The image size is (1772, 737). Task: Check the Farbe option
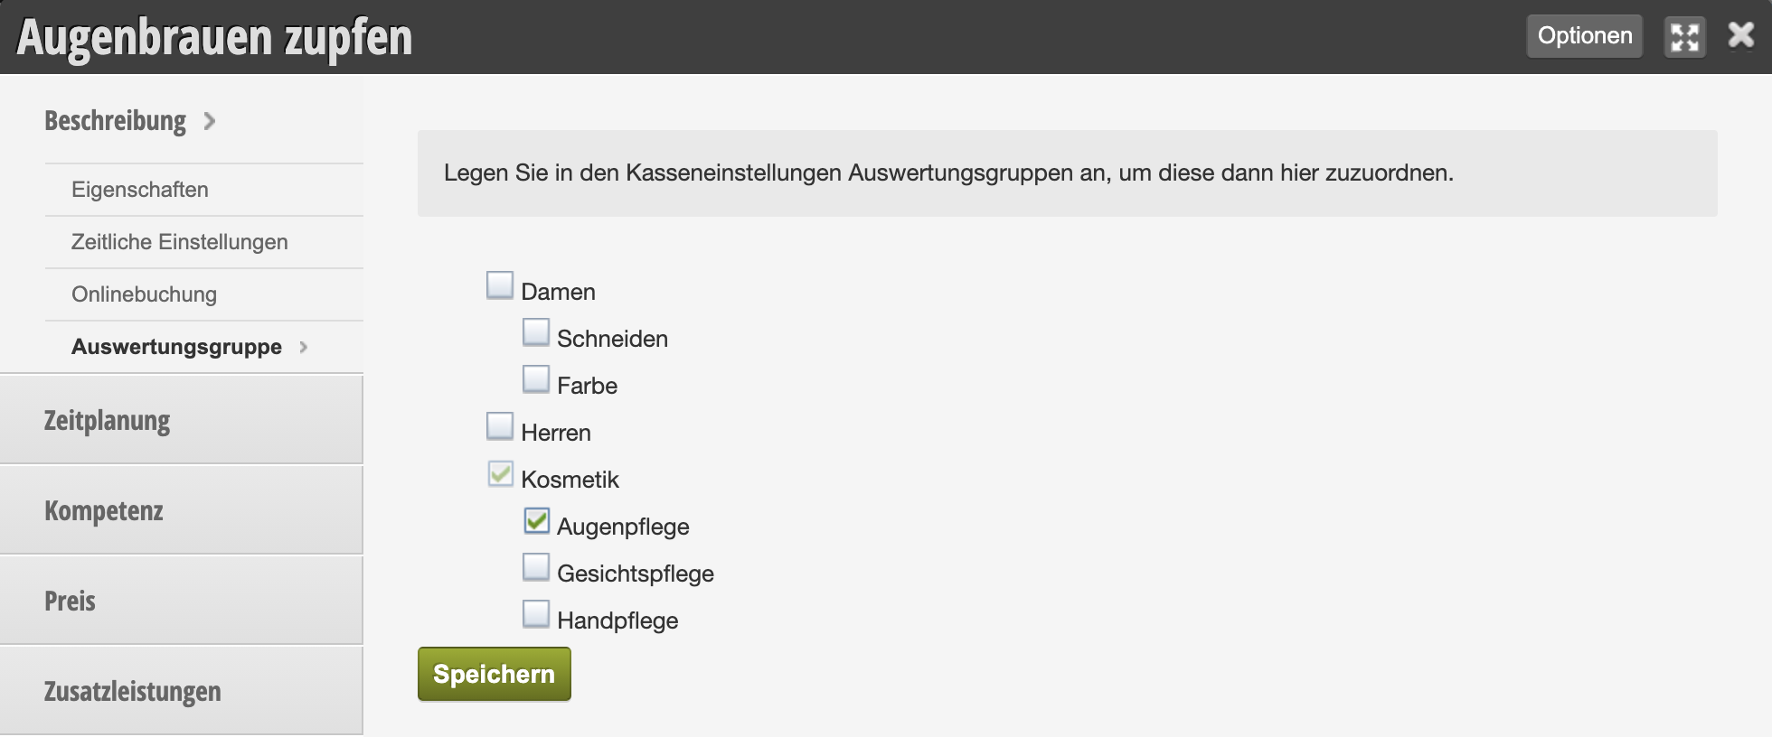[536, 379]
